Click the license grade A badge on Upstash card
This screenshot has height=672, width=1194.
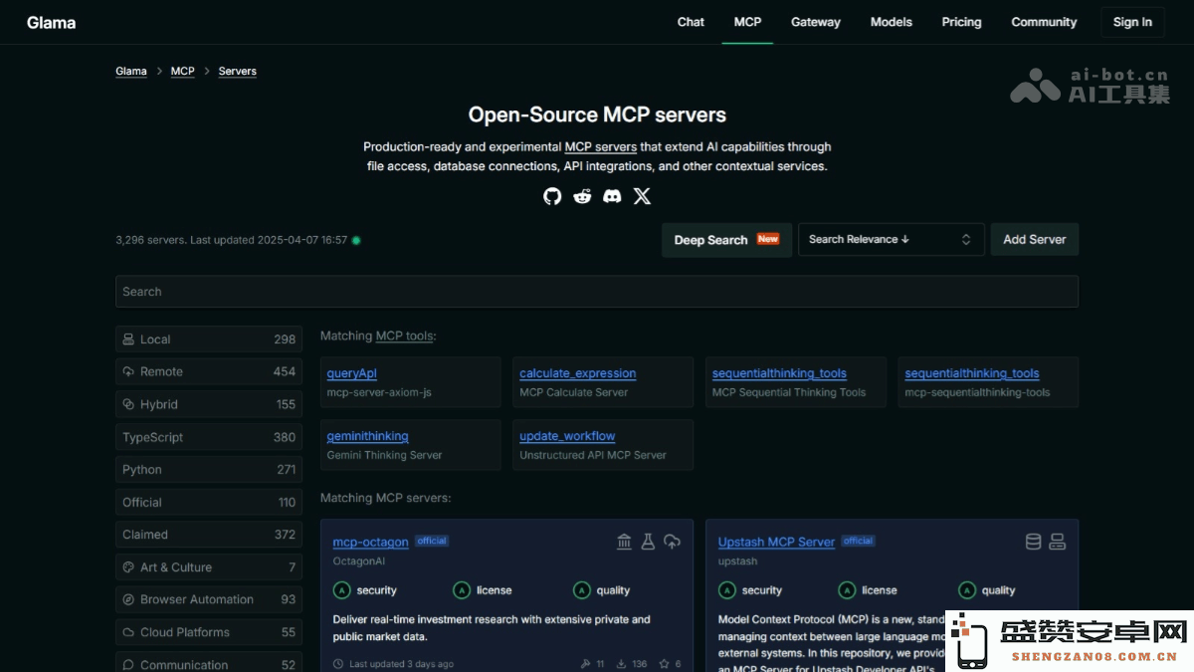click(x=847, y=590)
